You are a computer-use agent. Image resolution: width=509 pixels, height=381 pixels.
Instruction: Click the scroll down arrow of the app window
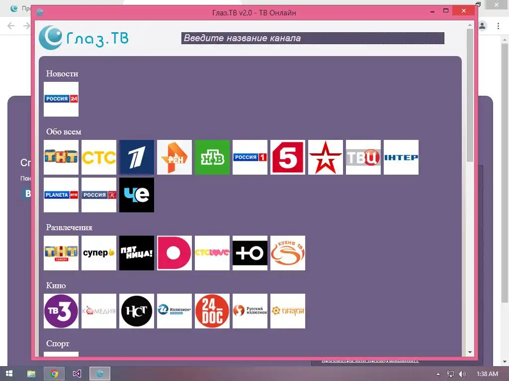(x=470, y=352)
